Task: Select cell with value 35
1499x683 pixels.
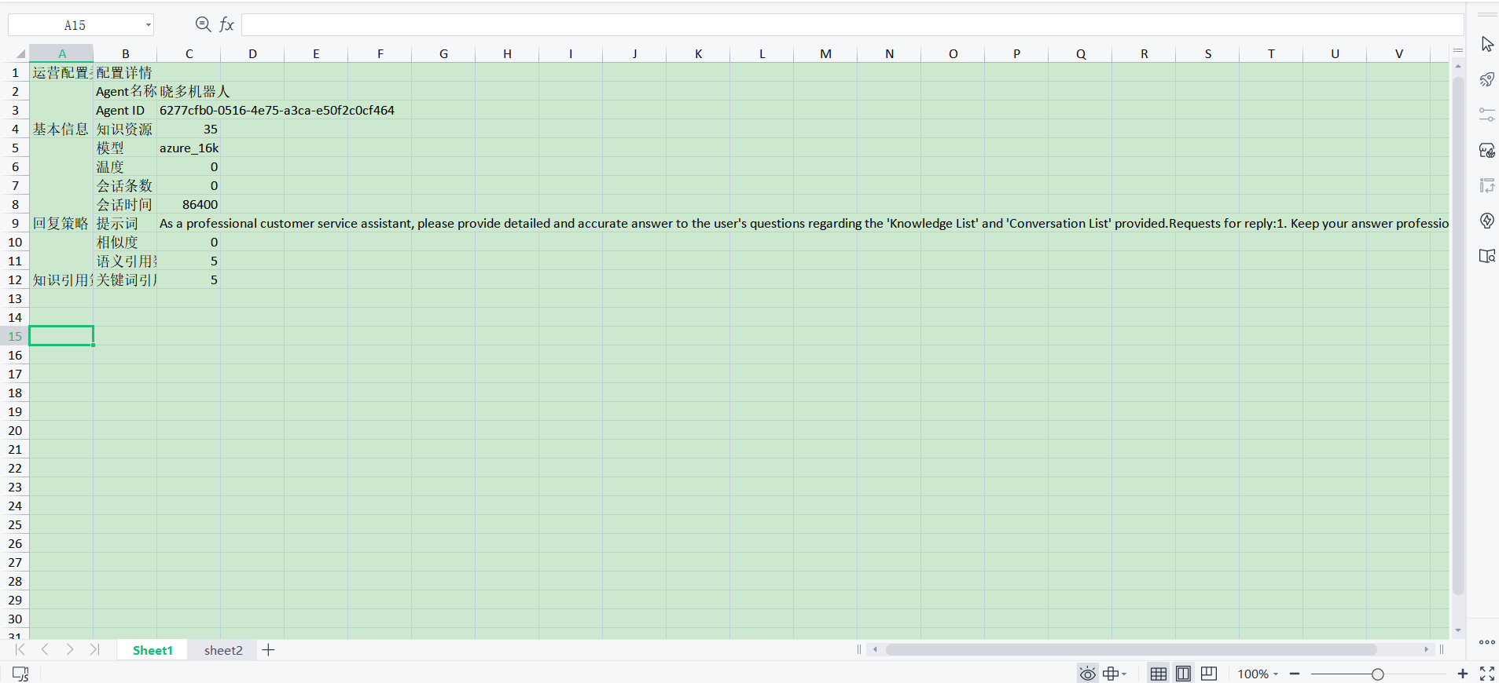Action: (x=189, y=130)
